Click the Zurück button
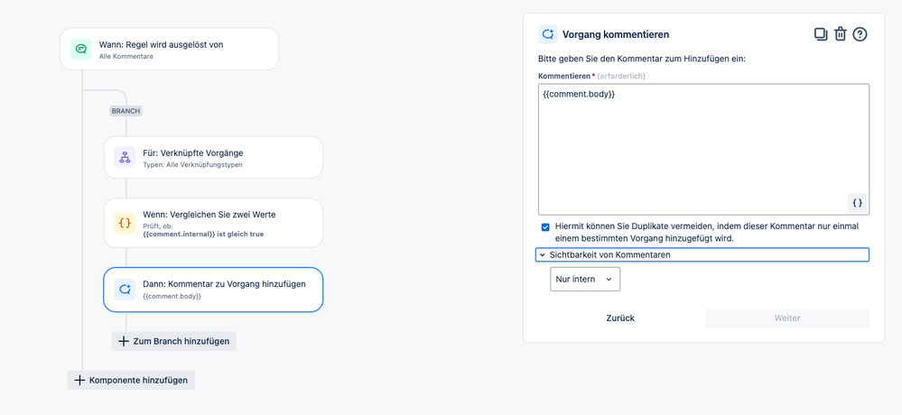The image size is (902, 415). click(620, 318)
